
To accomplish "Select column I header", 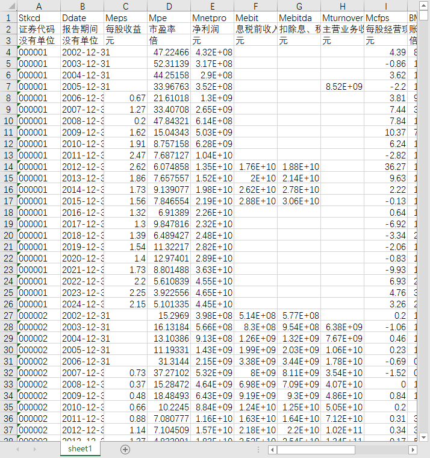I will [x=385, y=6].
